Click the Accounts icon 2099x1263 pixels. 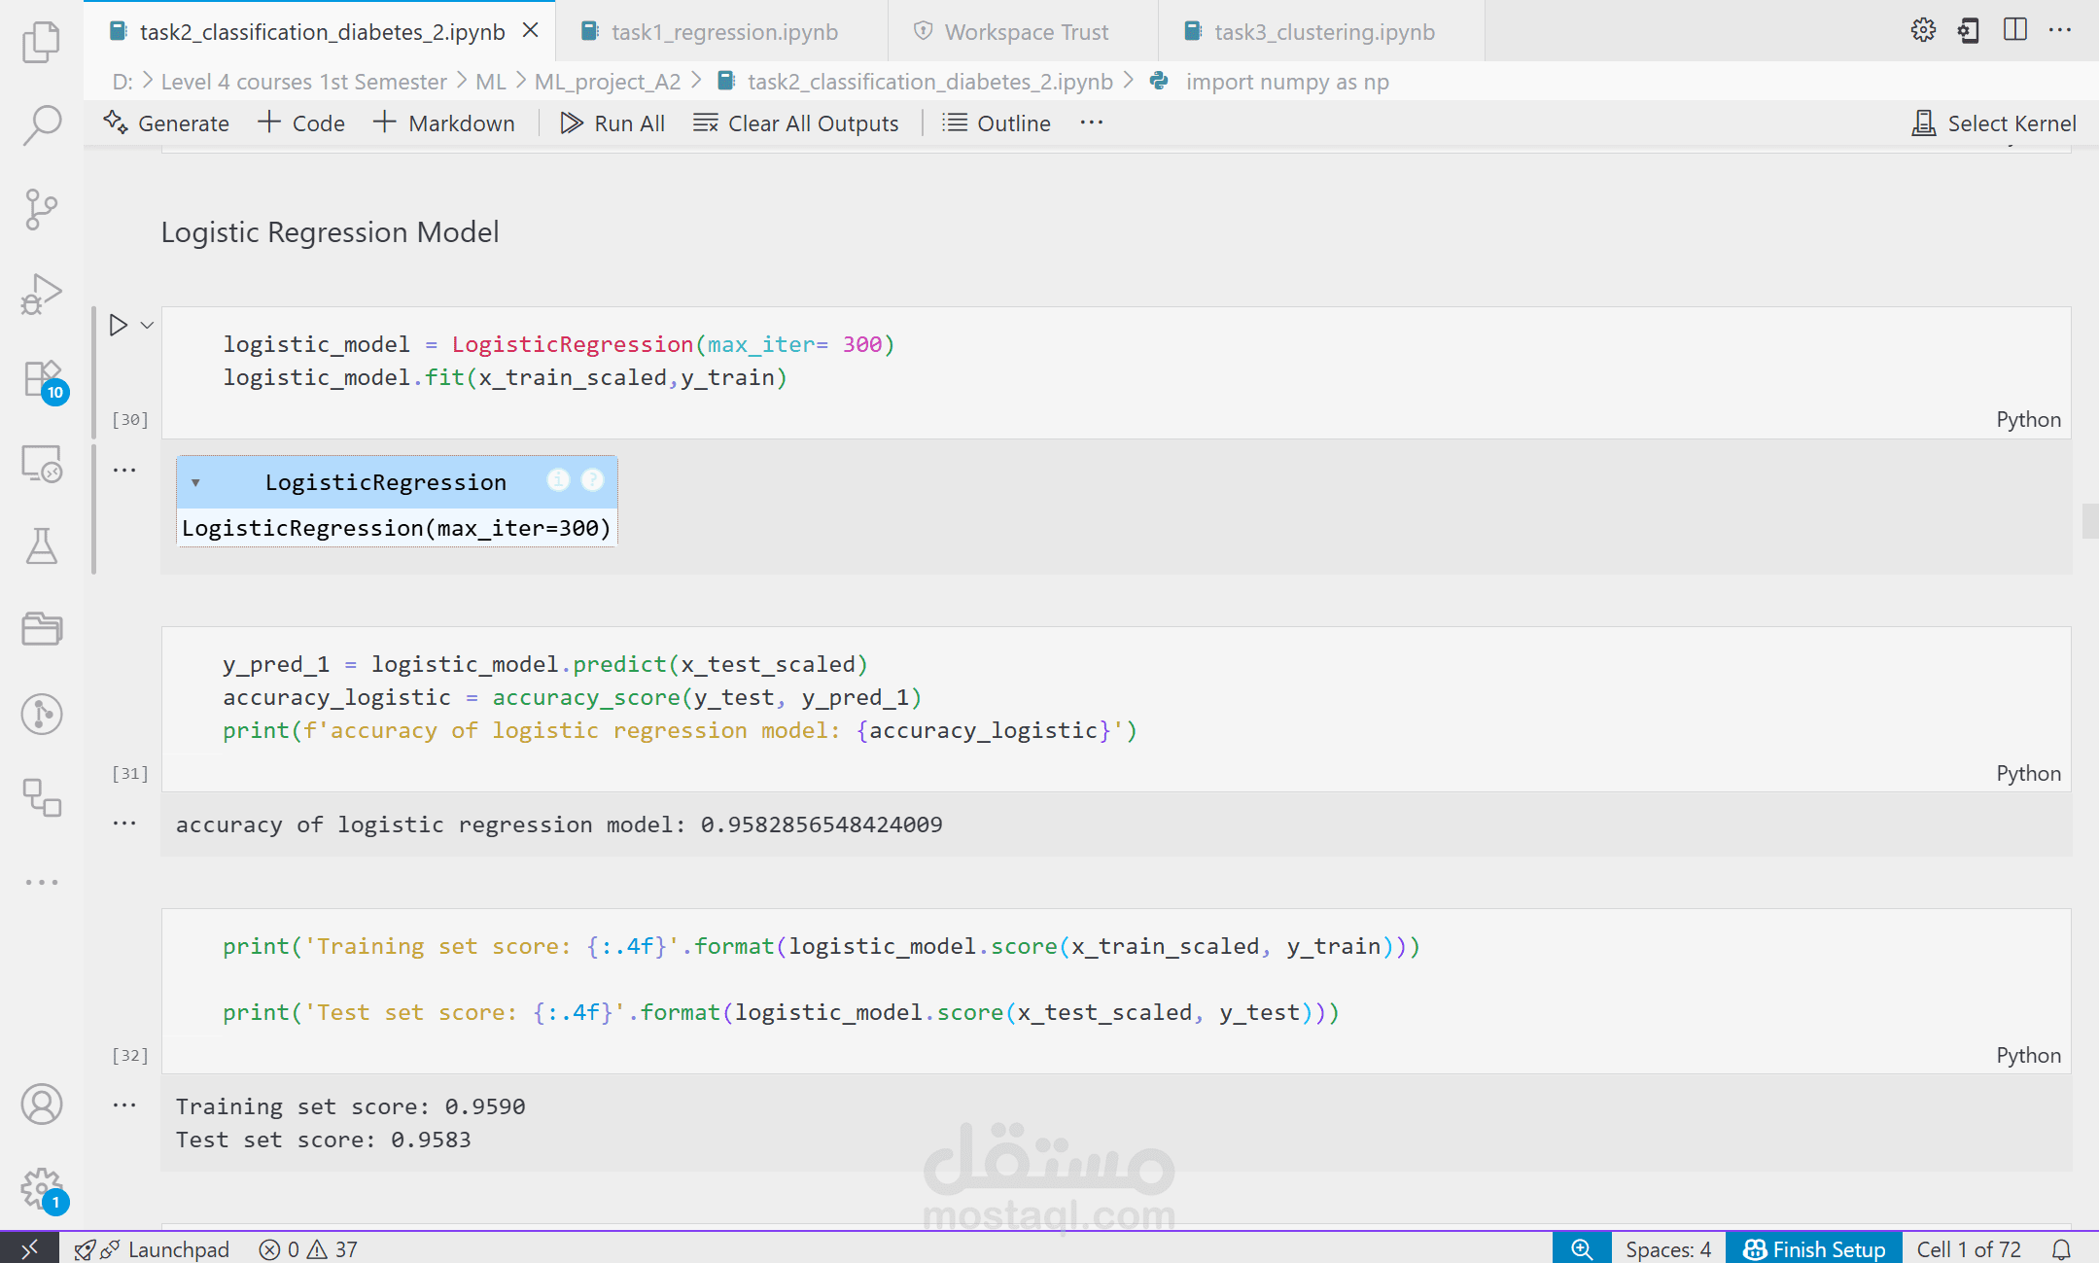pyautogui.click(x=41, y=1105)
